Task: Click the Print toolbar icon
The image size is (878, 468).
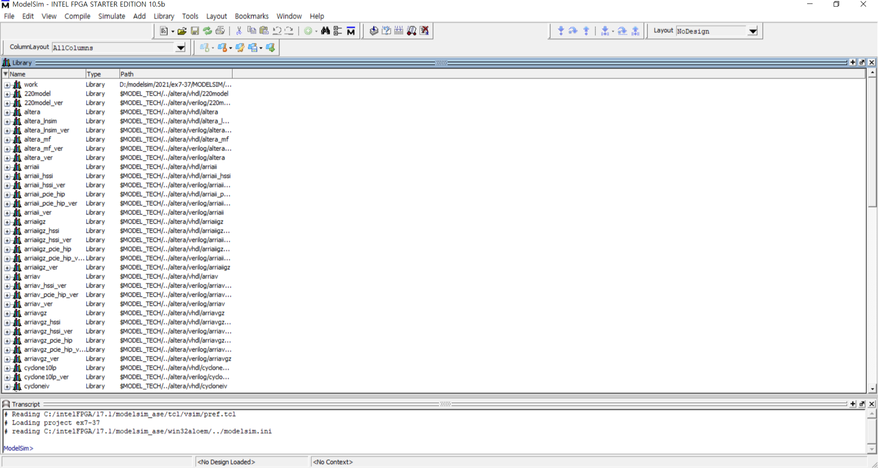Action: (220, 31)
